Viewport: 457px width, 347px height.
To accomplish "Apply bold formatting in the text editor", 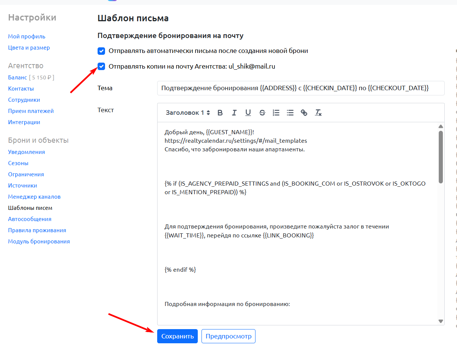I will point(220,113).
